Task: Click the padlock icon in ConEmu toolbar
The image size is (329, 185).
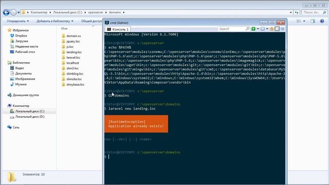Action: coord(272,29)
